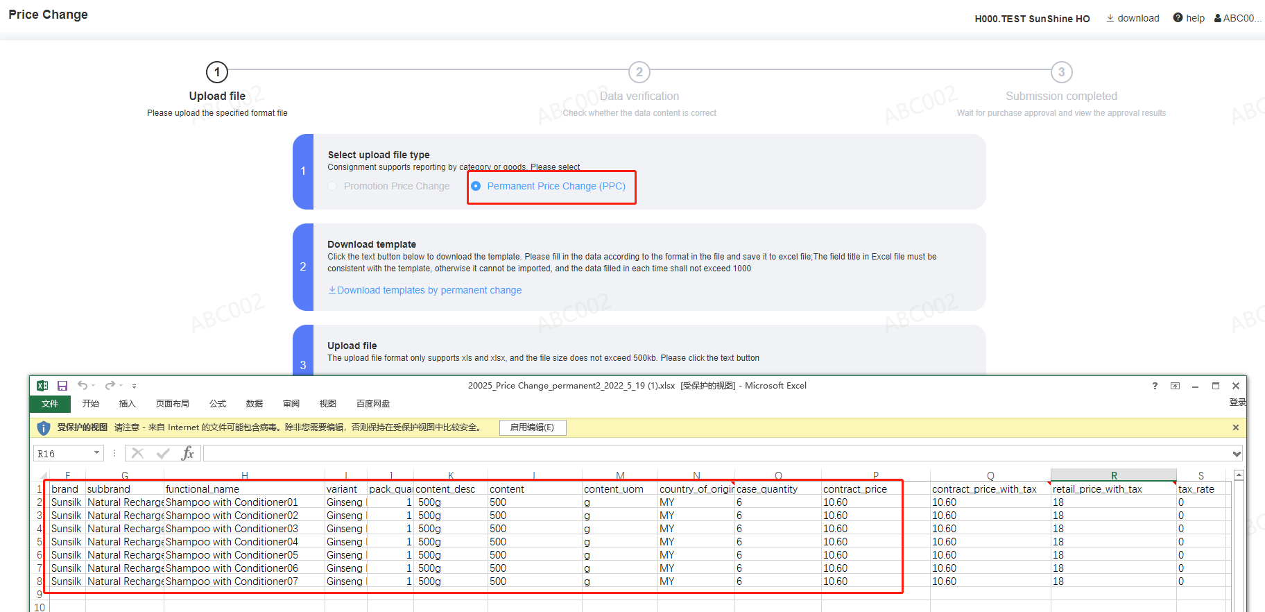
Task: Click the redo arrow in Excel
Action: click(x=110, y=386)
